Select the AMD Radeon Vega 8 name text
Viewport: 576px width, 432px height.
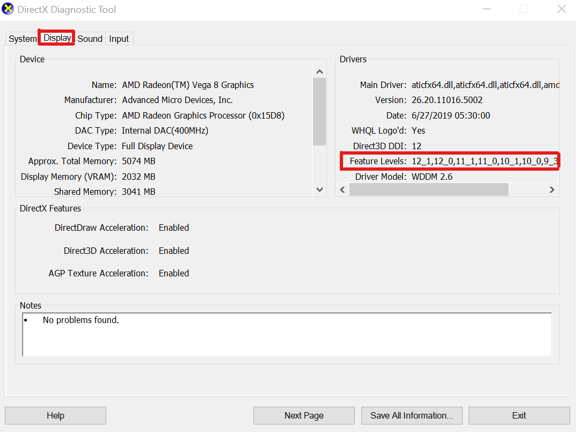click(x=188, y=85)
